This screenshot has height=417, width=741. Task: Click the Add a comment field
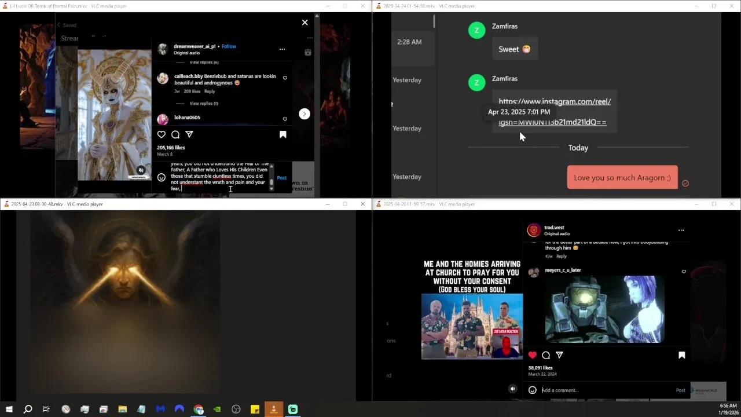click(x=607, y=390)
